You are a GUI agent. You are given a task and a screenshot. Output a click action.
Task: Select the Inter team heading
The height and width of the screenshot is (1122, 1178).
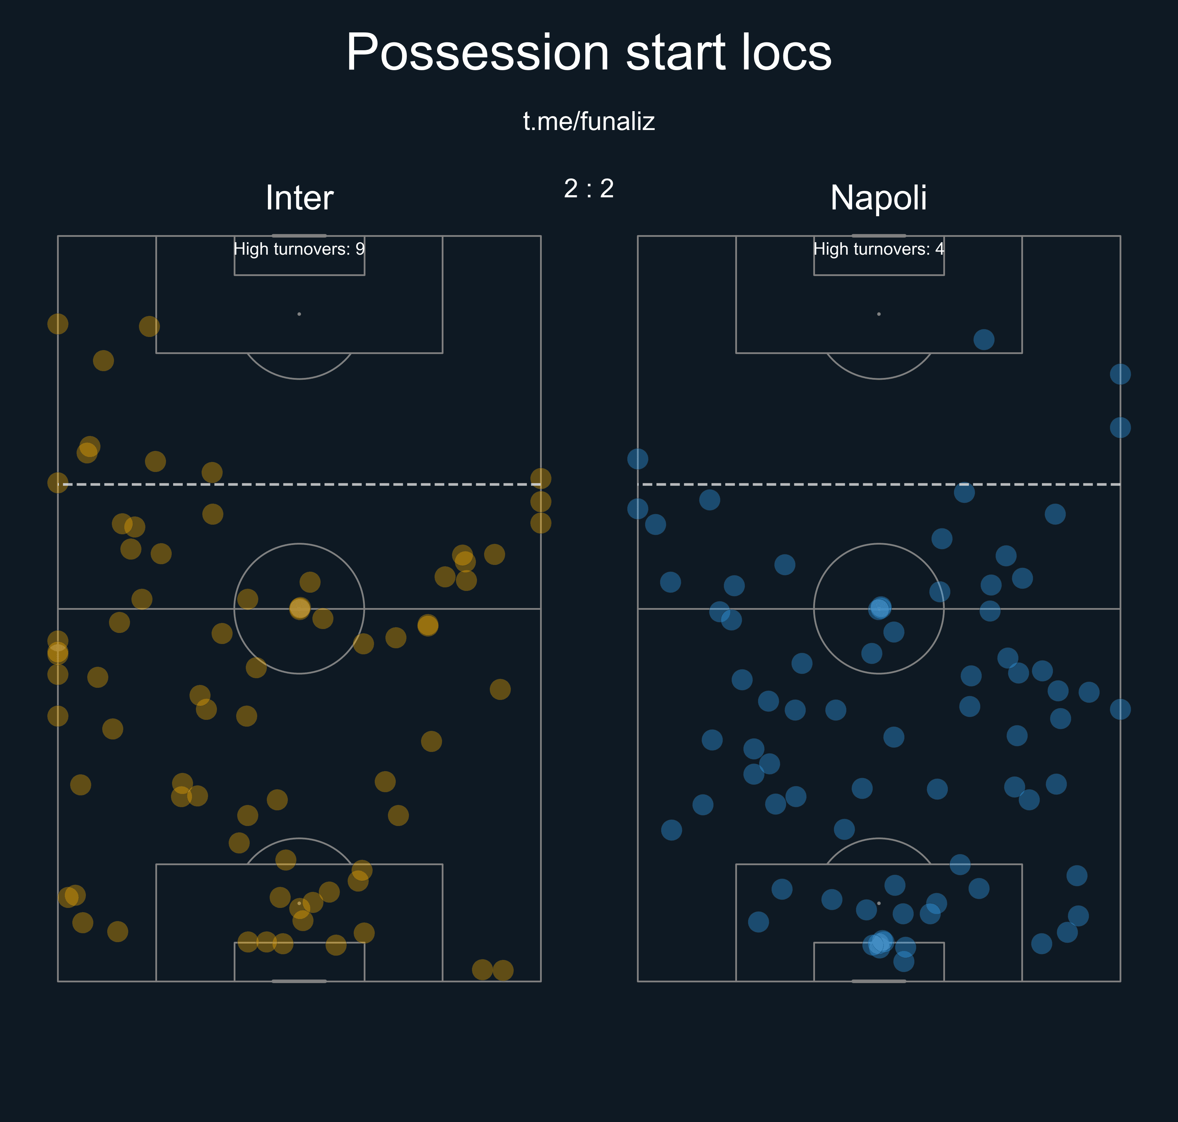click(299, 198)
